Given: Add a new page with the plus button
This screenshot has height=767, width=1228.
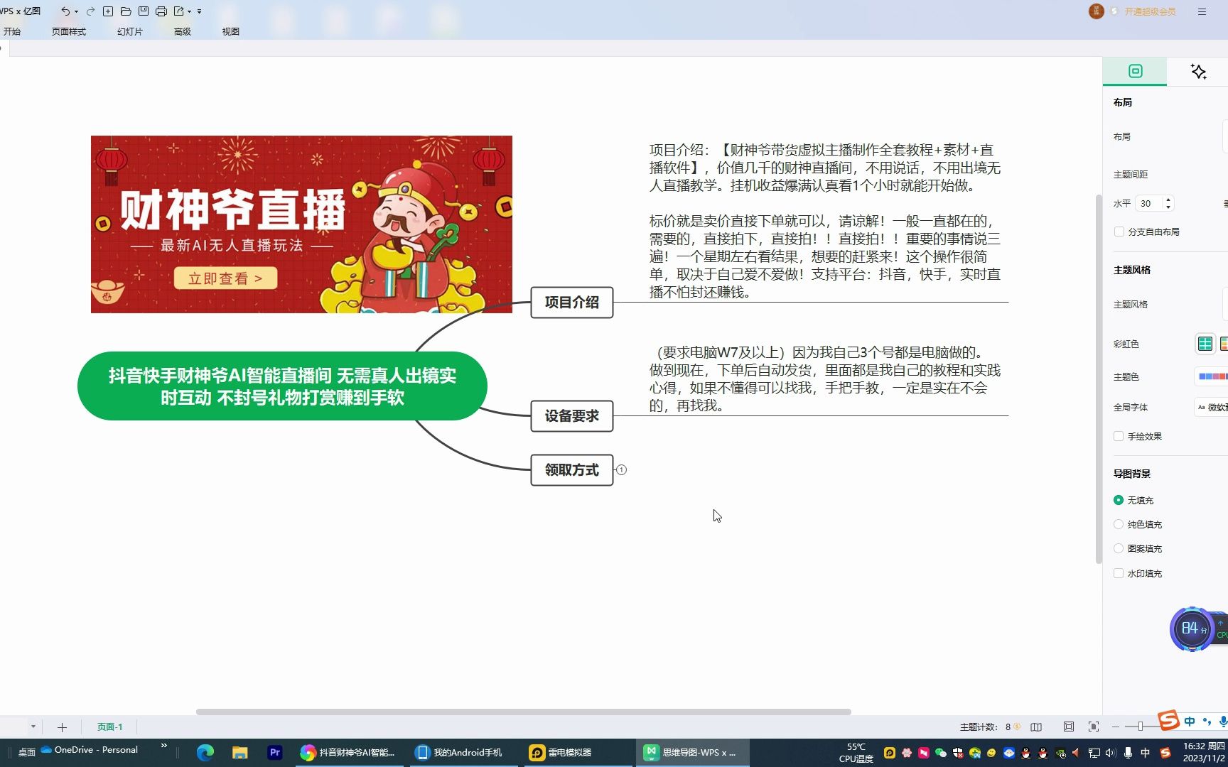Looking at the screenshot, I should (62, 727).
